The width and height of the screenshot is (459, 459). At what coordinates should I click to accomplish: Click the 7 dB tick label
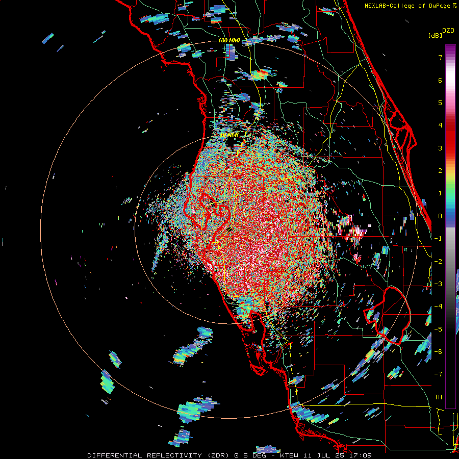coord(440,57)
